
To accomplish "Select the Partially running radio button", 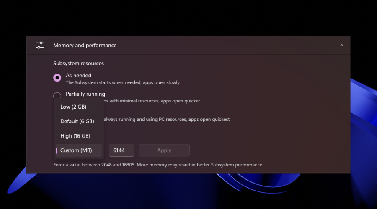I will pyautogui.click(x=57, y=95).
